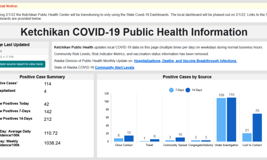Click the New Positives 7-Days value '142'
267x160 pixels.
[48, 111]
